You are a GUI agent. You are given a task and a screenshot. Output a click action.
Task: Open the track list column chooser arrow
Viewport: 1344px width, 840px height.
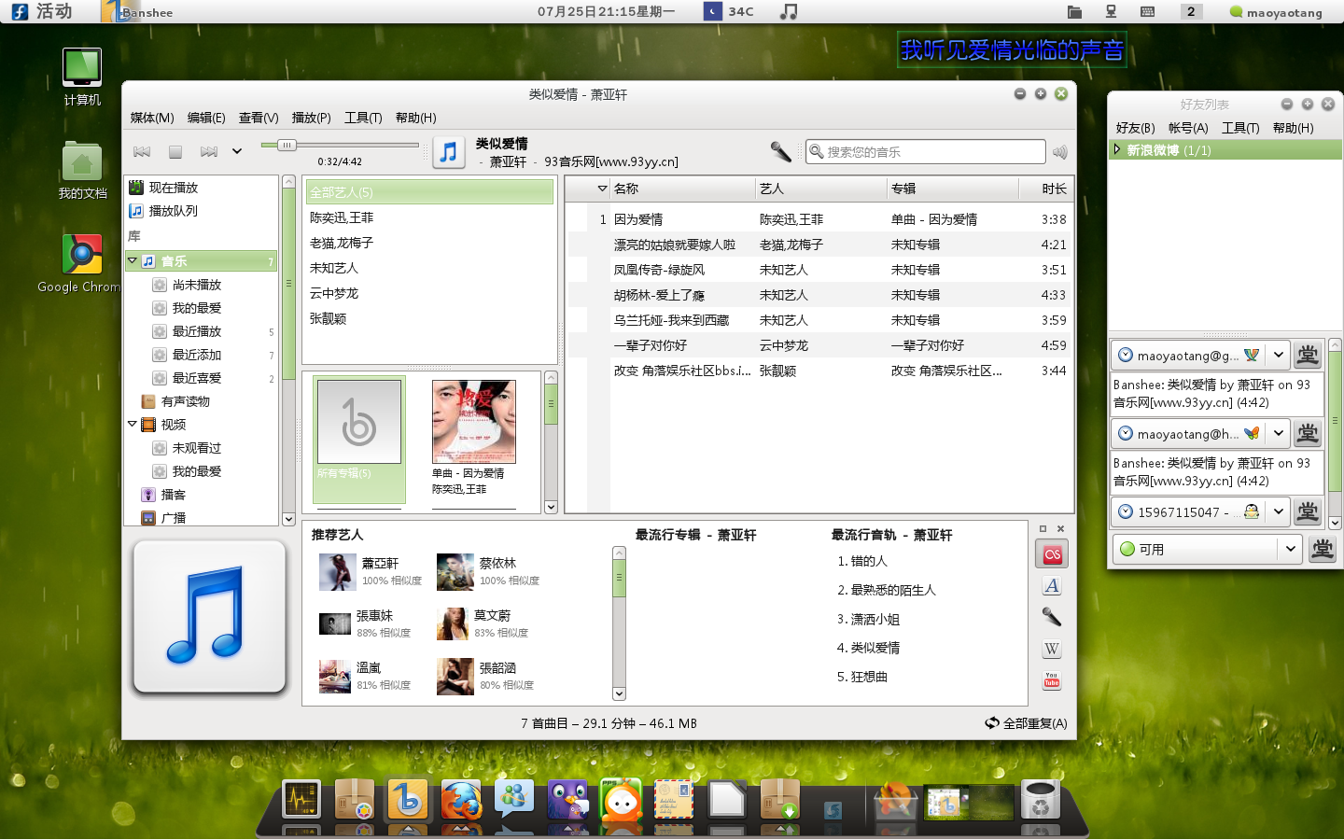602,189
